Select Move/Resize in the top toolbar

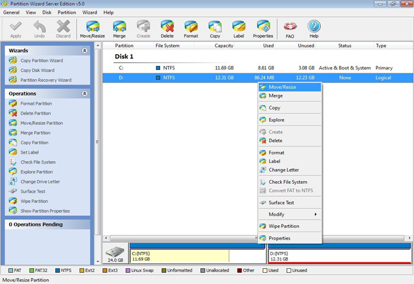93,29
